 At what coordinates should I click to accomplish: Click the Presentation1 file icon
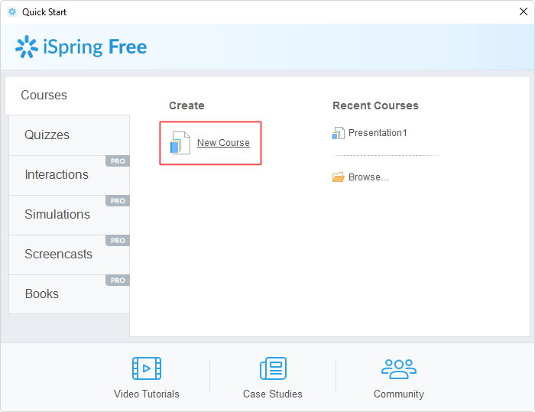tap(339, 133)
